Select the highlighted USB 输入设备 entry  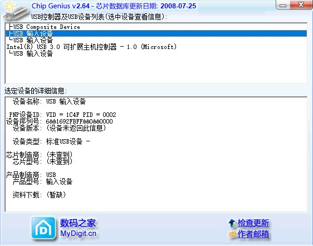click(x=156, y=33)
